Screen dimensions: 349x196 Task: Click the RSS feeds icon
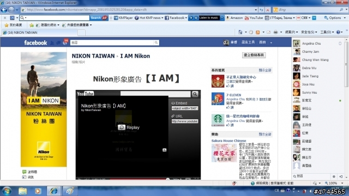258,32
